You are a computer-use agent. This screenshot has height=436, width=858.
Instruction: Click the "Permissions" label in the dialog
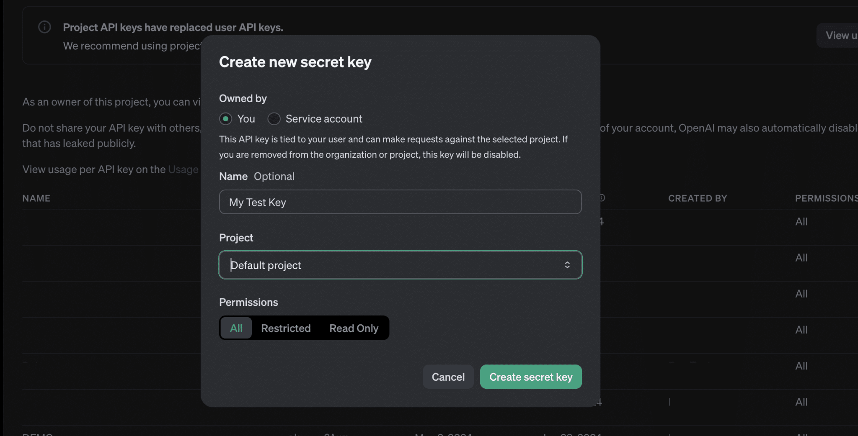[248, 302]
